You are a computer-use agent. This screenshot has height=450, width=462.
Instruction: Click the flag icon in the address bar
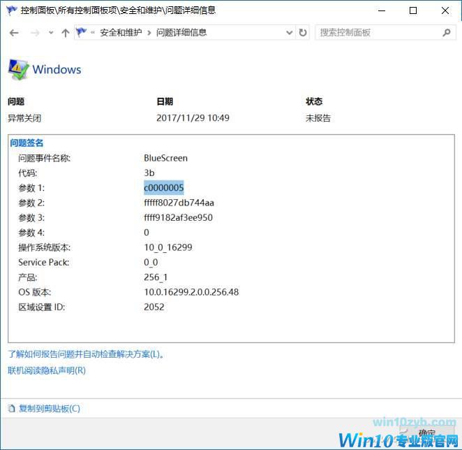81,32
